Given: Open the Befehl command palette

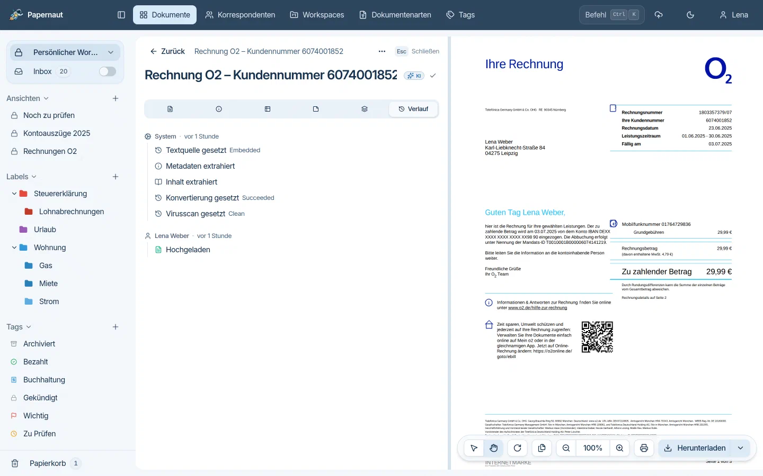Looking at the screenshot, I should [x=612, y=15].
